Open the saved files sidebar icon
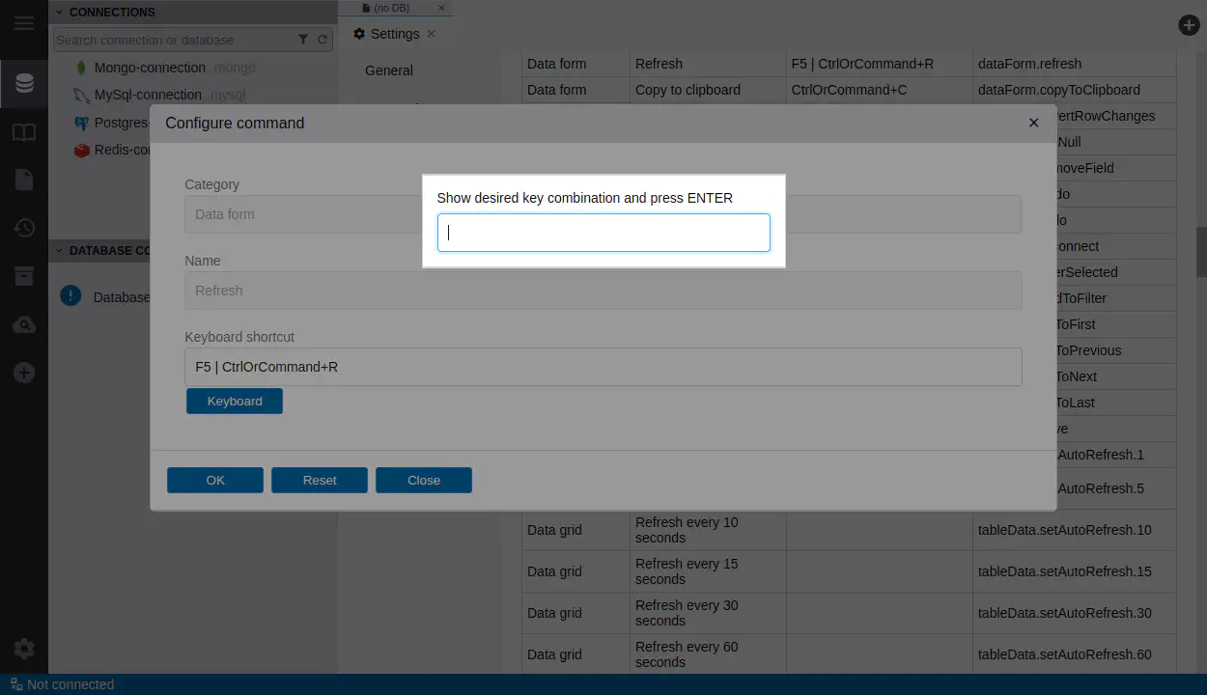Screen dimensions: 1207x695 point(24,180)
